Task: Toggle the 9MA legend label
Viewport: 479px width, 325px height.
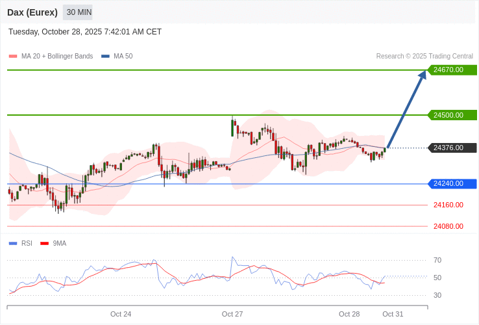Action: coord(60,244)
